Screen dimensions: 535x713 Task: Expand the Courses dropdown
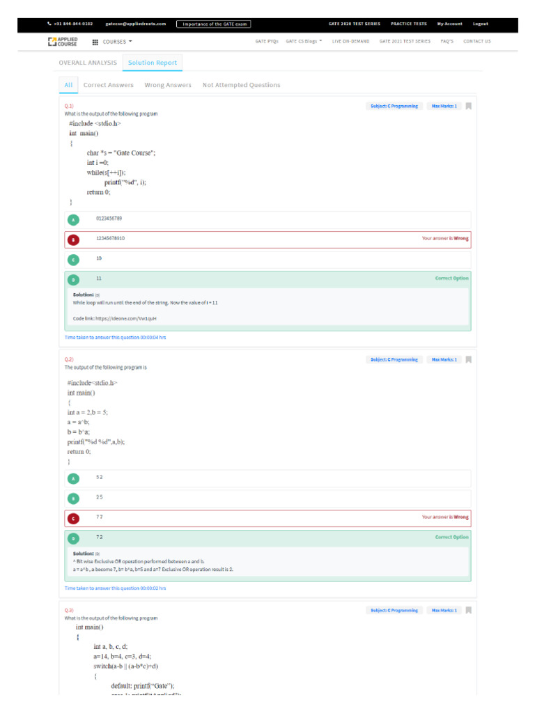117,42
